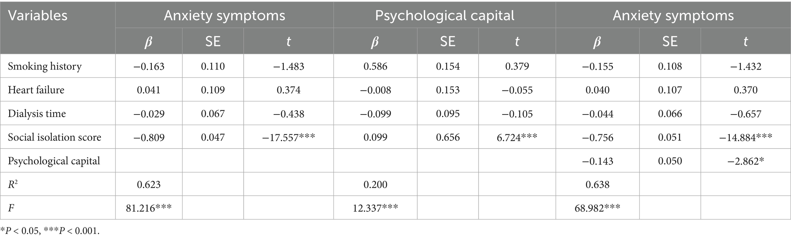Click the Smoking history row label

click(x=45, y=66)
